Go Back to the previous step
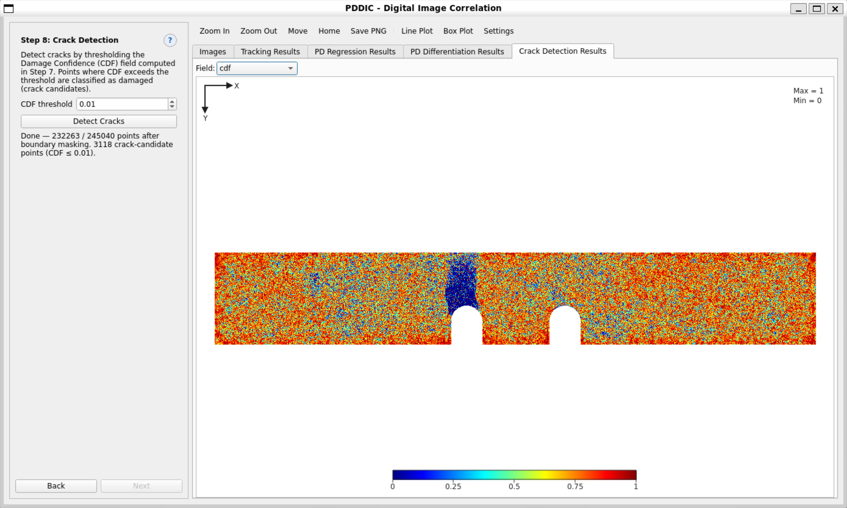Screen dimensions: 847x508 (x=56, y=486)
